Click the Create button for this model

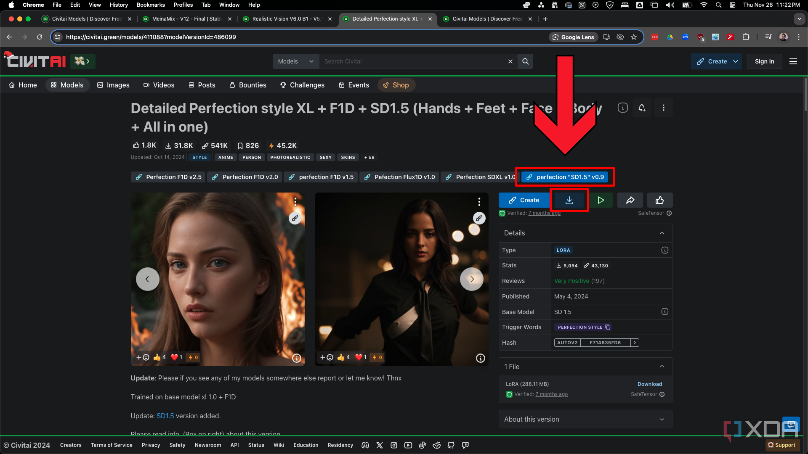[x=524, y=200]
